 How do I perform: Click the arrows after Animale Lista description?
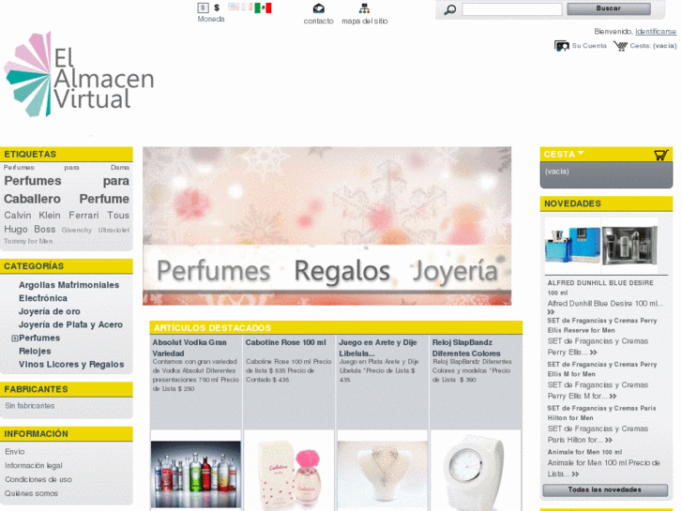tap(575, 474)
